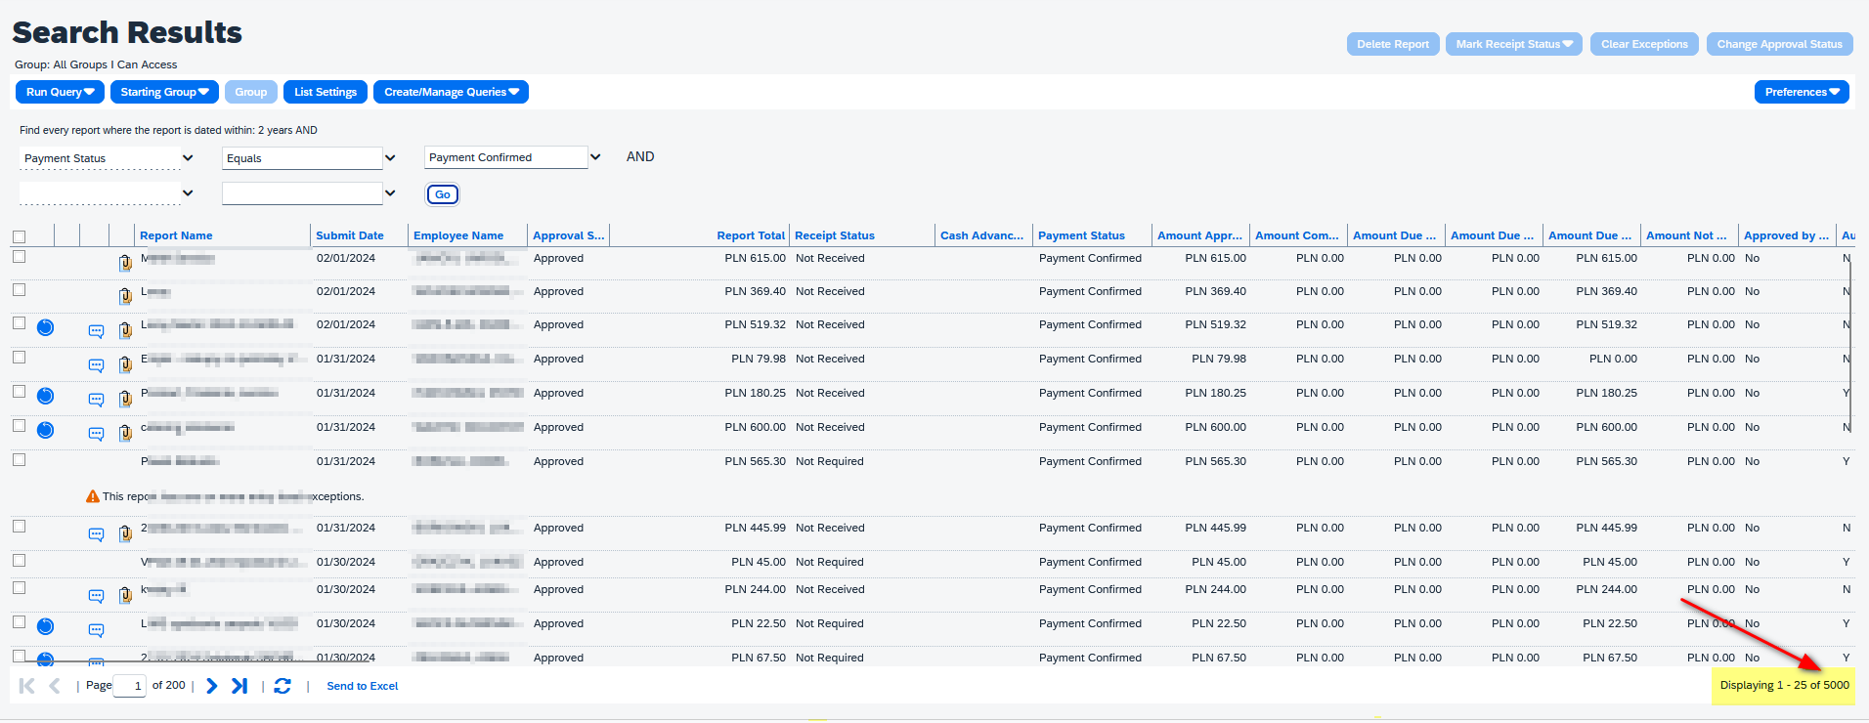
Task: Open the Payment Status field dropdown
Action: pos(188,158)
